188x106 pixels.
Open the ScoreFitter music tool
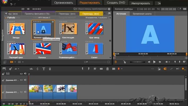click(38, 69)
